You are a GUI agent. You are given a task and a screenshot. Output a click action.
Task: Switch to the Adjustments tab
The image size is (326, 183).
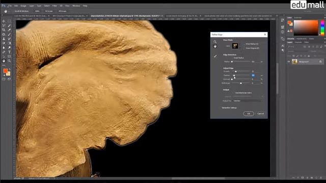[302, 39]
